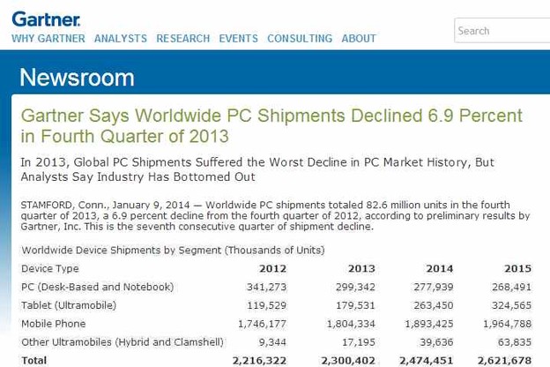Select the Mobile Phone row label
The width and height of the screenshot is (550, 367).
pyautogui.click(x=56, y=324)
